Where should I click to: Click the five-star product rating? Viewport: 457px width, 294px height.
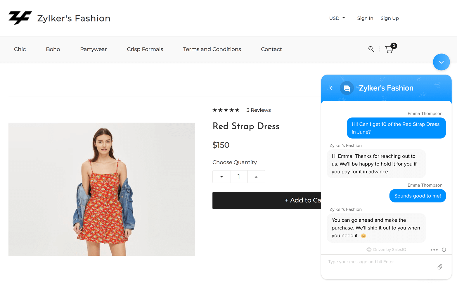click(226, 110)
